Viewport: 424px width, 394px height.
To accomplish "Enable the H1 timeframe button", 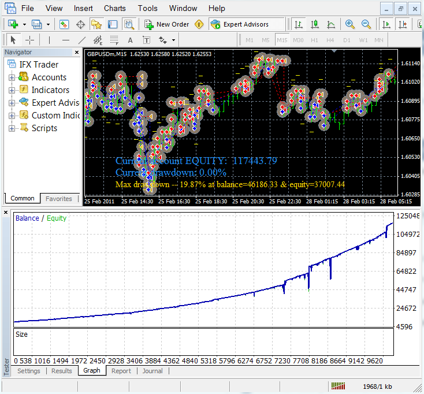I will click(314, 40).
